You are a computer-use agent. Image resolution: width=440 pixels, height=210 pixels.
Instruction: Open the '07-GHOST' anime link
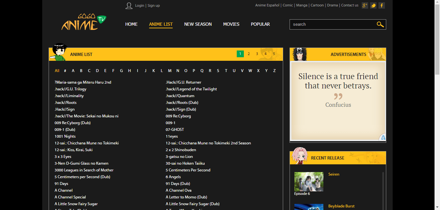coord(175,130)
